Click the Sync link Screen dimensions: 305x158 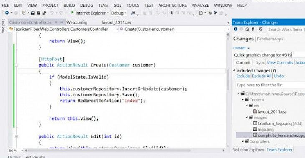[x=260, y=62]
